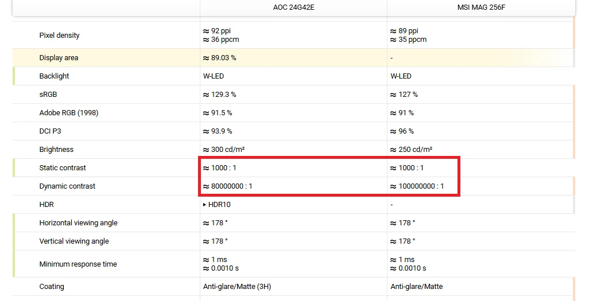
Task: Click the MSI MAG 256F column header
Action: [x=481, y=7]
